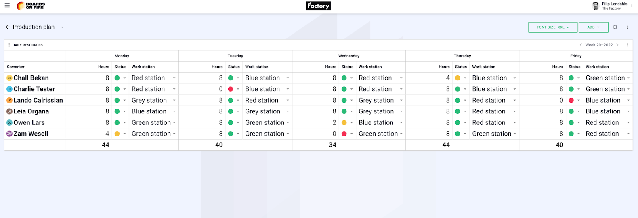Open the hamburger navigation menu

point(7,6)
